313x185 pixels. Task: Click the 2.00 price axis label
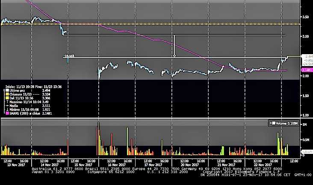tap(305, 76)
